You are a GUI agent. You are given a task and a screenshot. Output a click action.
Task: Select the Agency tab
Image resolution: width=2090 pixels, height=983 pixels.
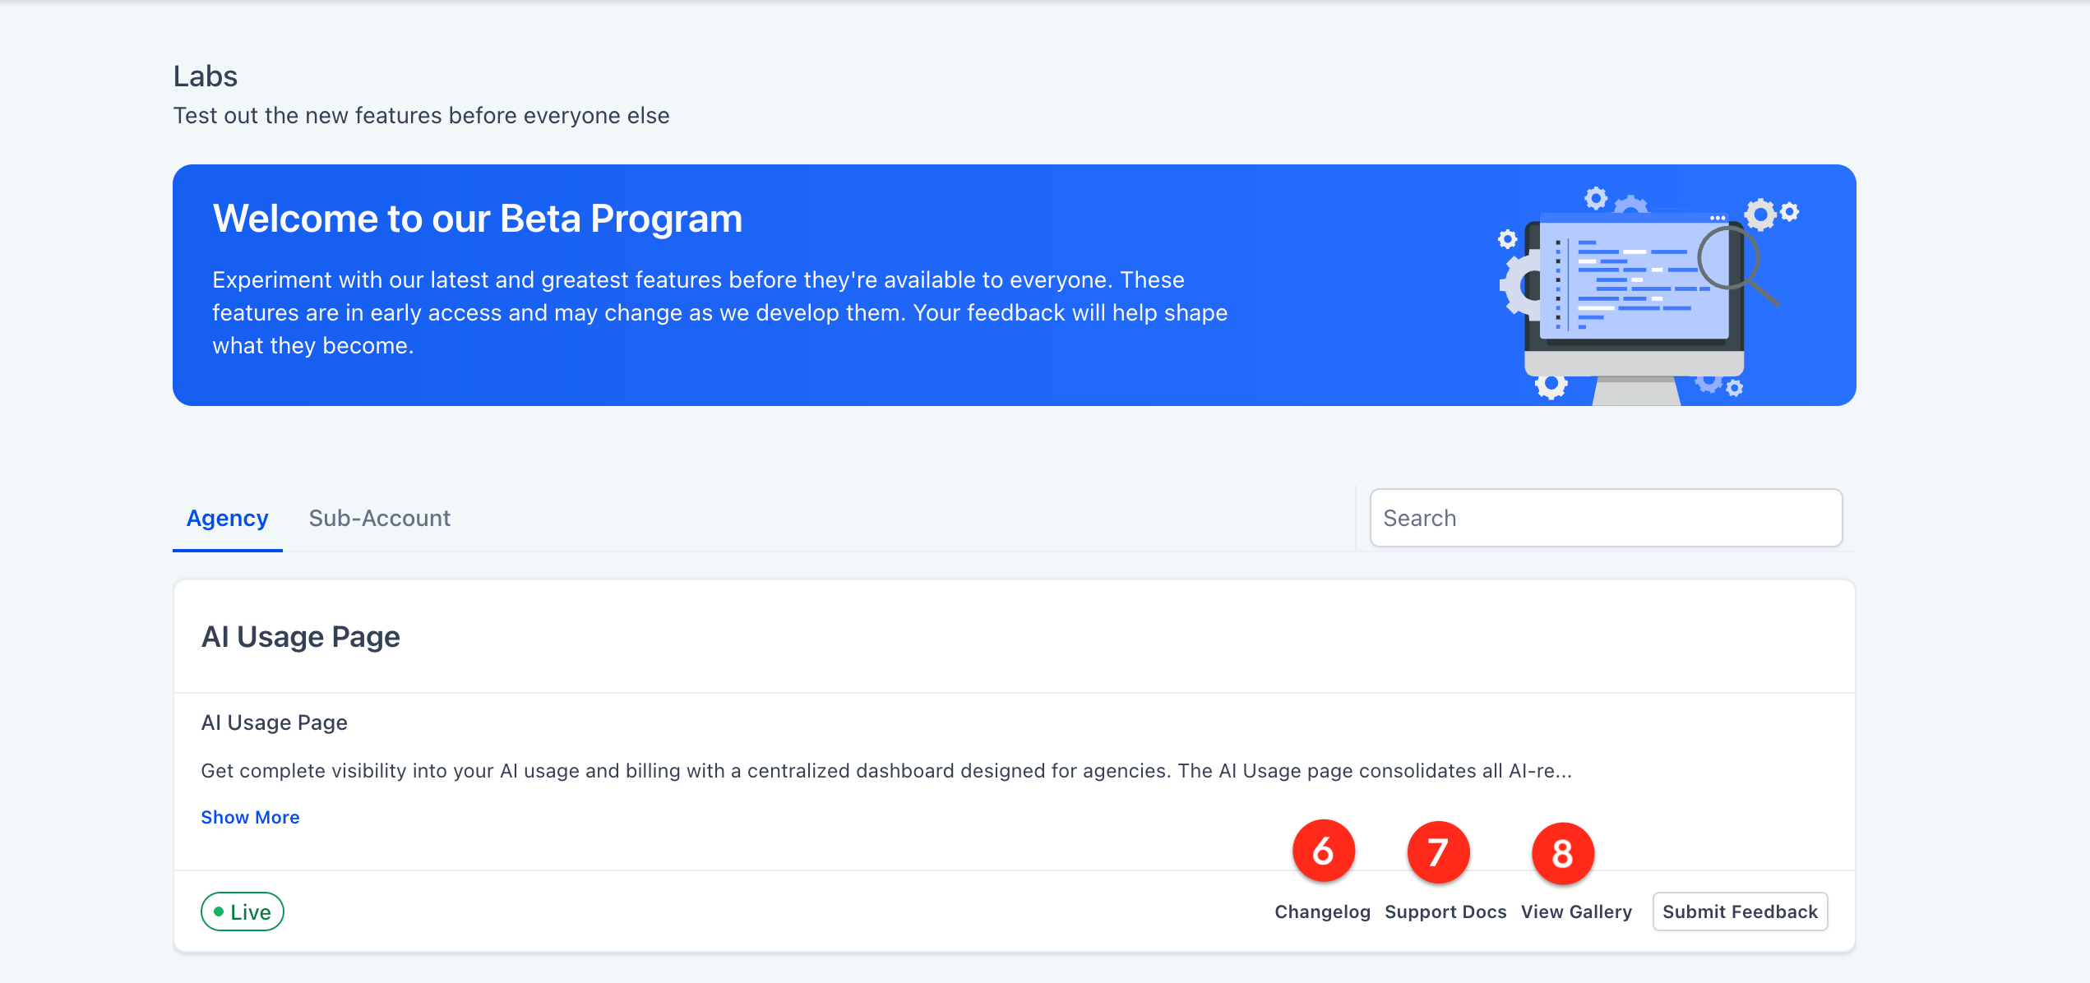click(x=227, y=519)
